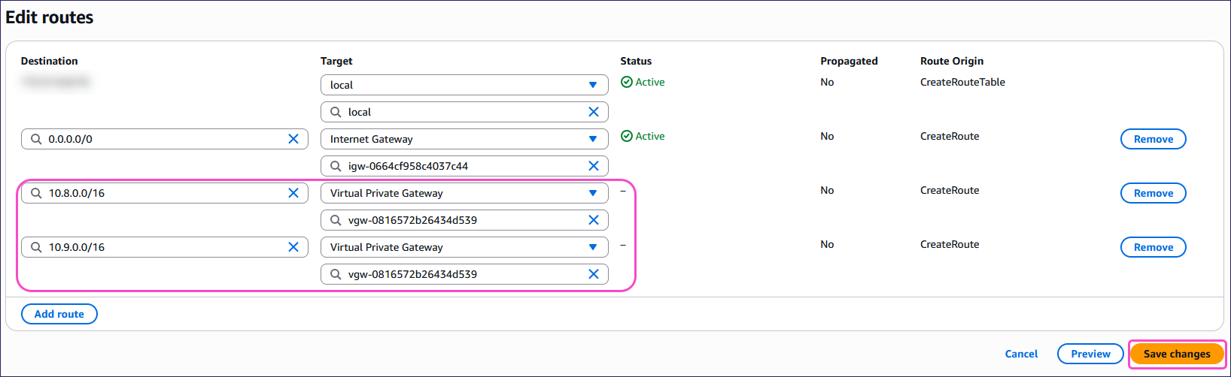Remove the 10.9.0.0/16 route
The height and width of the screenshot is (377, 1231).
coord(1153,247)
